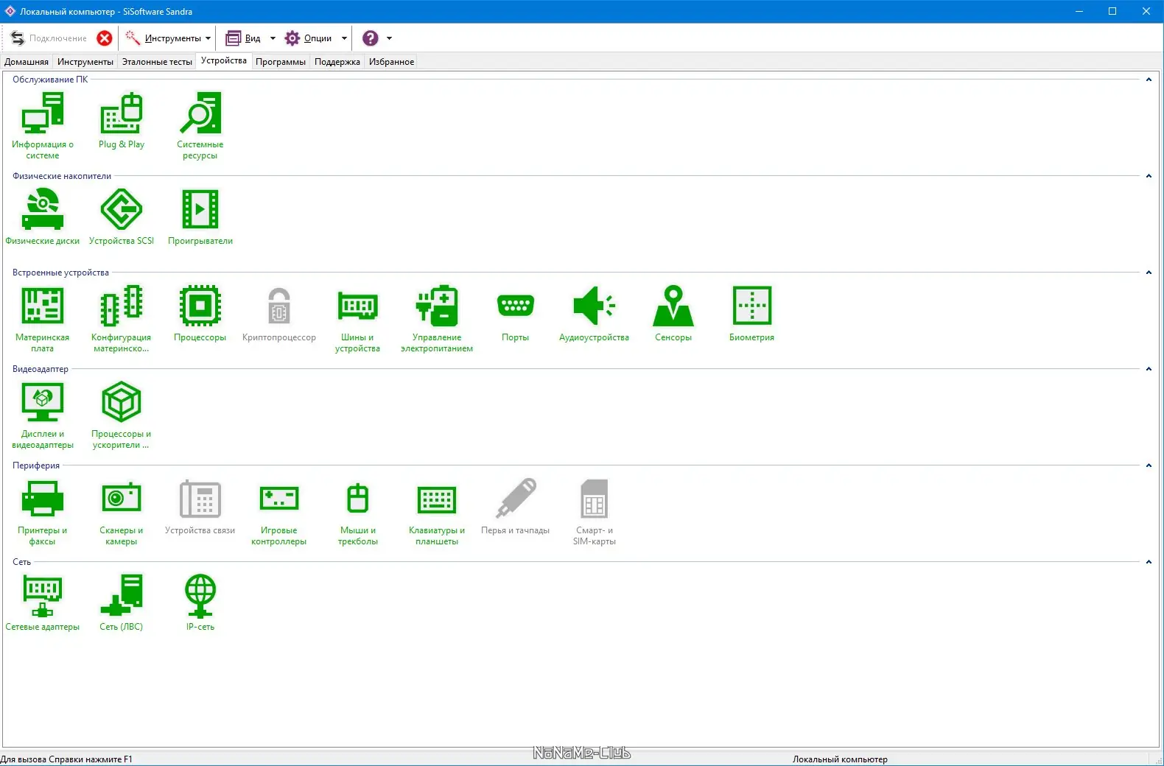The height and width of the screenshot is (766, 1164).
Task: Click the purple help question-mark button
Action: pos(371,38)
